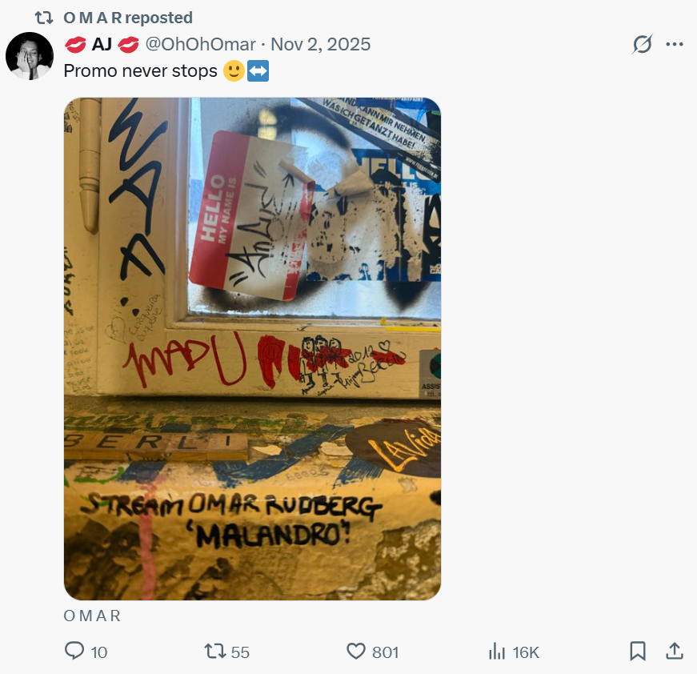Viewport: 697px width, 674px height.
Task: Share the post via the upload arrow icon
Action: [675, 652]
